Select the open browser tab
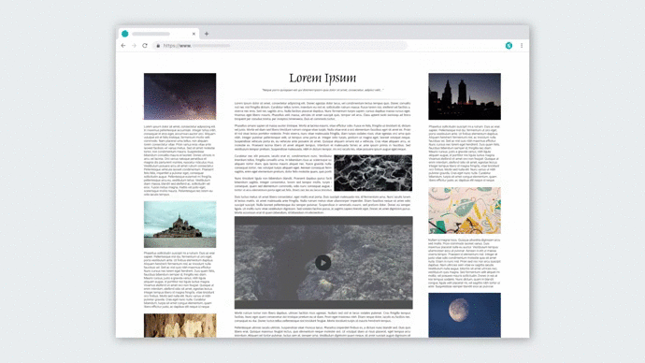This screenshot has width=645, height=363. click(x=159, y=34)
